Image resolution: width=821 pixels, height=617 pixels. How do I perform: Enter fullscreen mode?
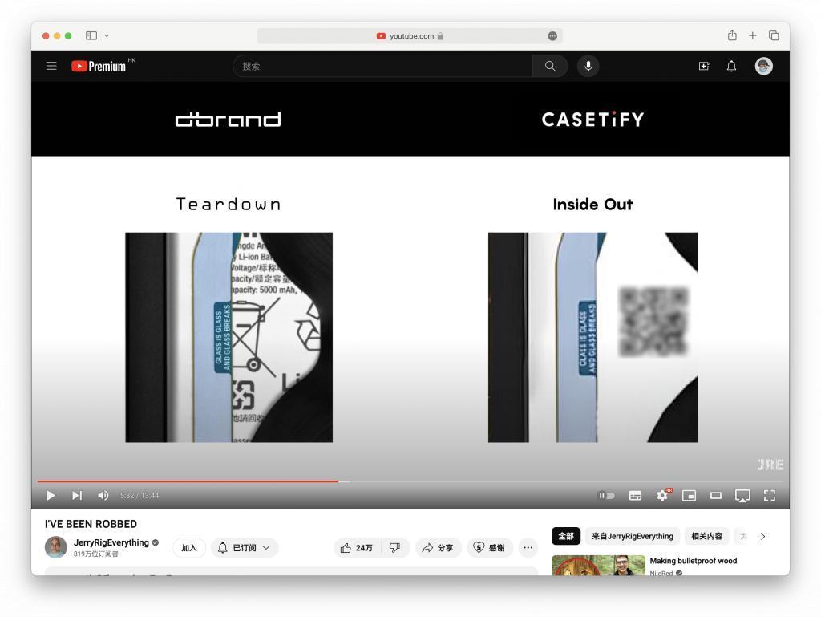click(x=770, y=496)
